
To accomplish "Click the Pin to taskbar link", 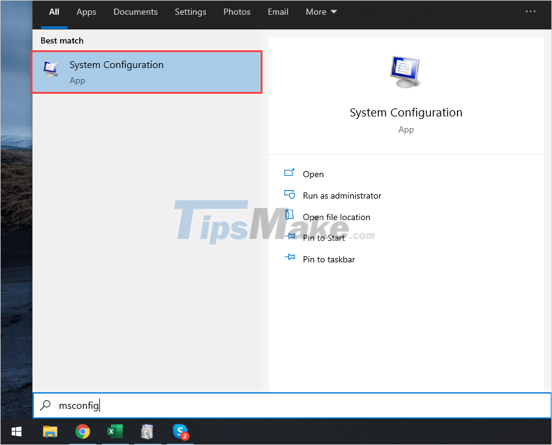I will [x=327, y=259].
